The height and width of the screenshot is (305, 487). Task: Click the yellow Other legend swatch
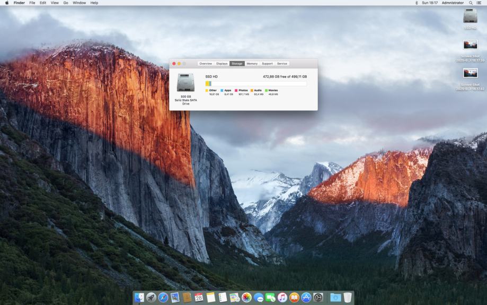click(207, 90)
